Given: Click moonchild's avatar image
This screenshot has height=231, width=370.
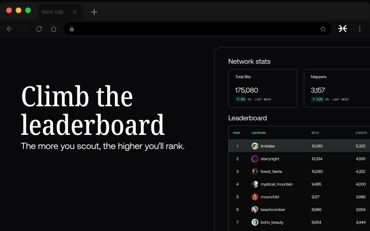Looking at the screenshot, I should pyautogui.click(x=255, y=197).
